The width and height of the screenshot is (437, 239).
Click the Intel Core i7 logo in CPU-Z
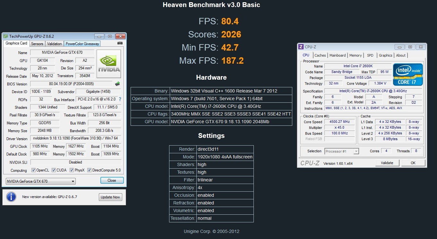pos(408,74)
